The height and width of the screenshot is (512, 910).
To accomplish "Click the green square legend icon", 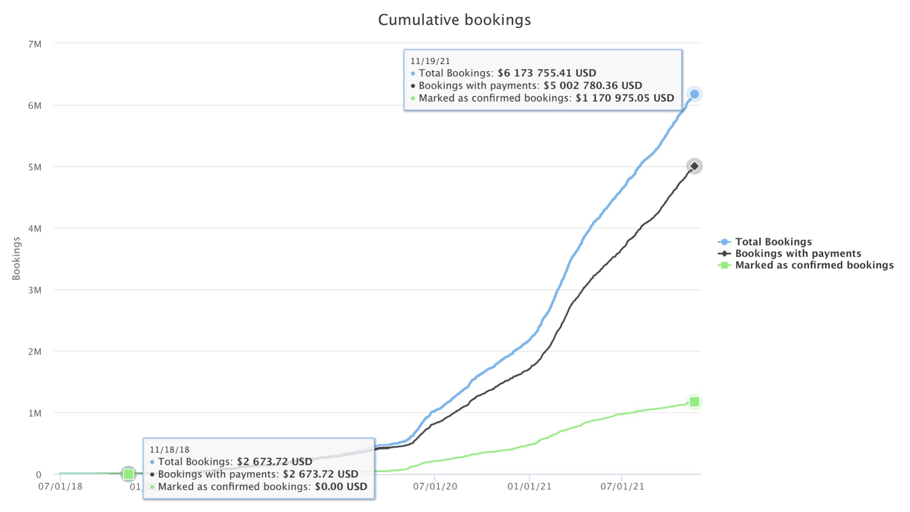I will 724,265.
